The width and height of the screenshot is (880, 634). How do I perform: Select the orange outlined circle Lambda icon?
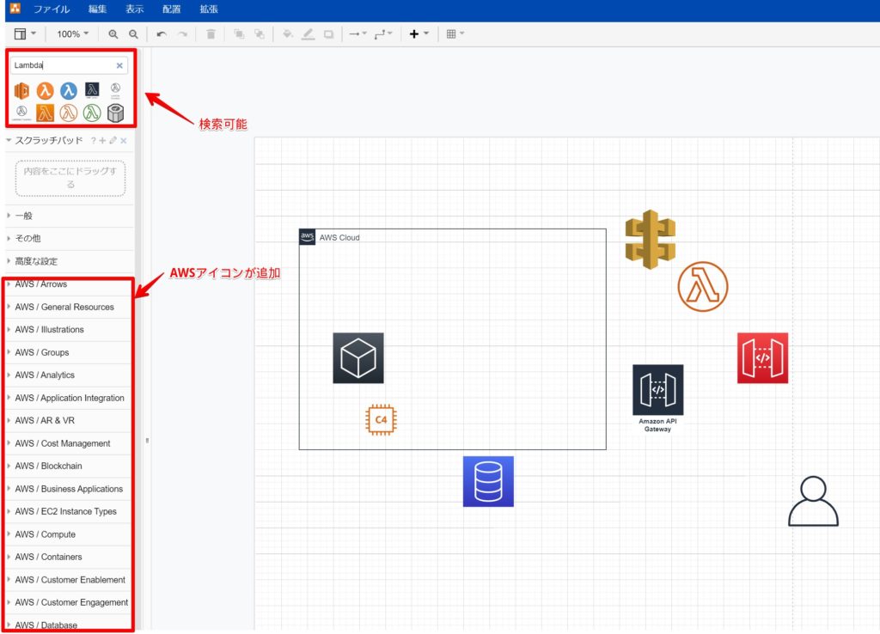point(69,113)
